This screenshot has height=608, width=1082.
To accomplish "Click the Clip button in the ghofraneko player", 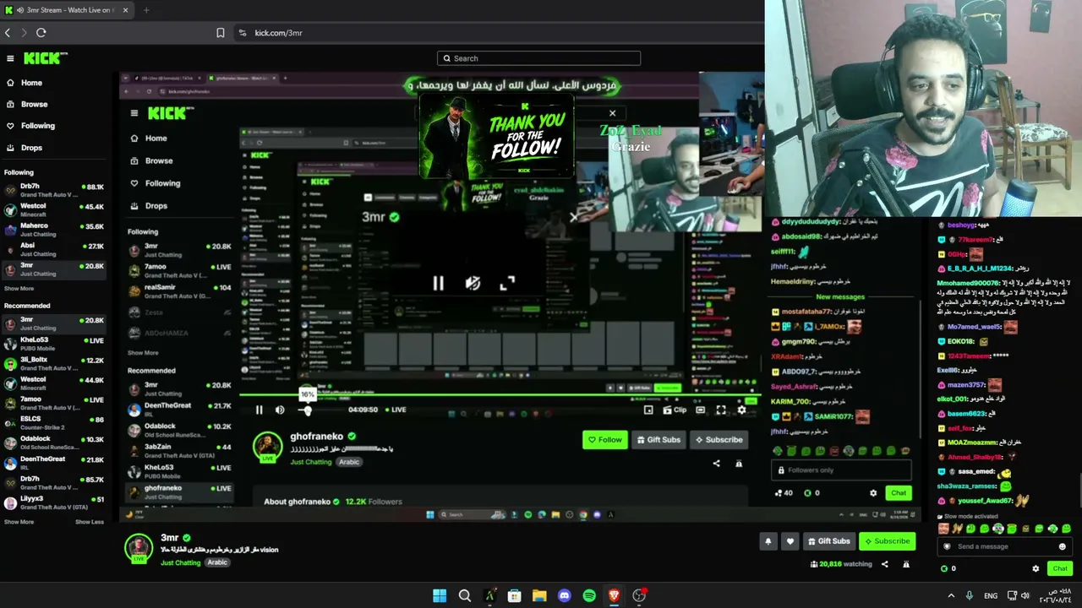I will [675, 410].
